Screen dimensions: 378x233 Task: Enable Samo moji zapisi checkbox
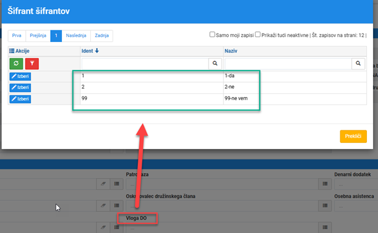click(x=212, y=35)
